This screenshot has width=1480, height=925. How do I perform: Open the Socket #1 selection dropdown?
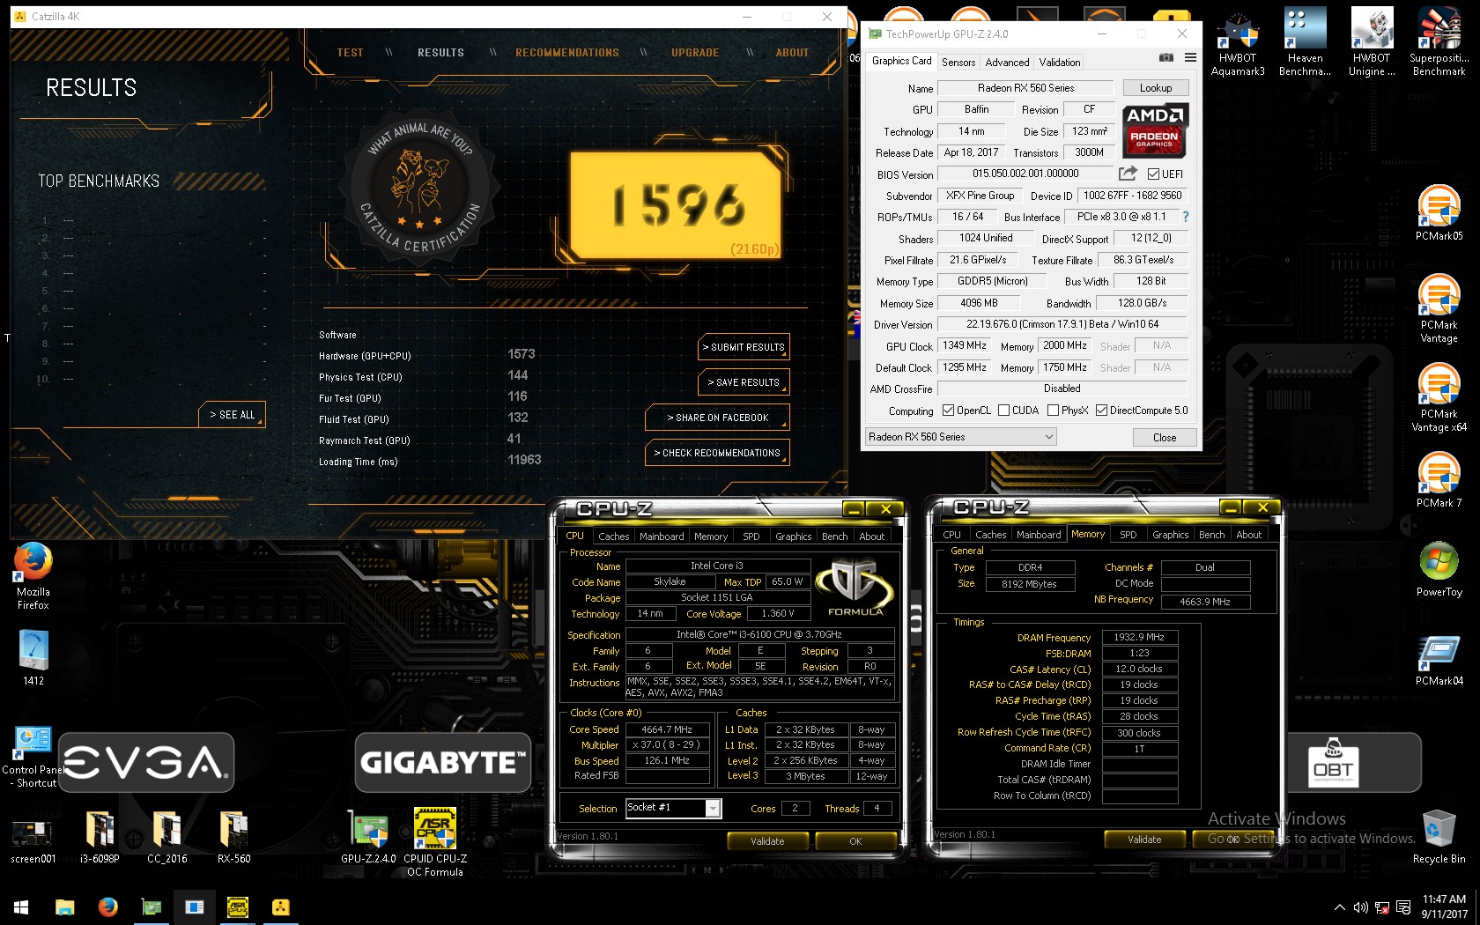pos(673,808)
